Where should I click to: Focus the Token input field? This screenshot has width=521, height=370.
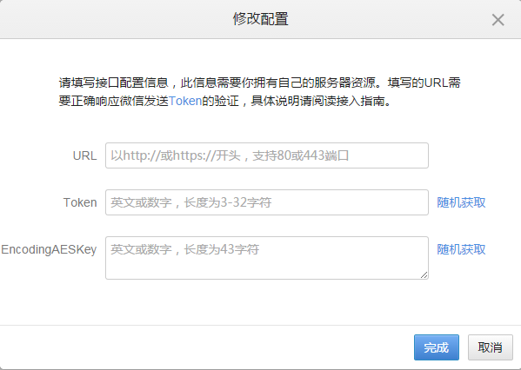click(267, 202)
